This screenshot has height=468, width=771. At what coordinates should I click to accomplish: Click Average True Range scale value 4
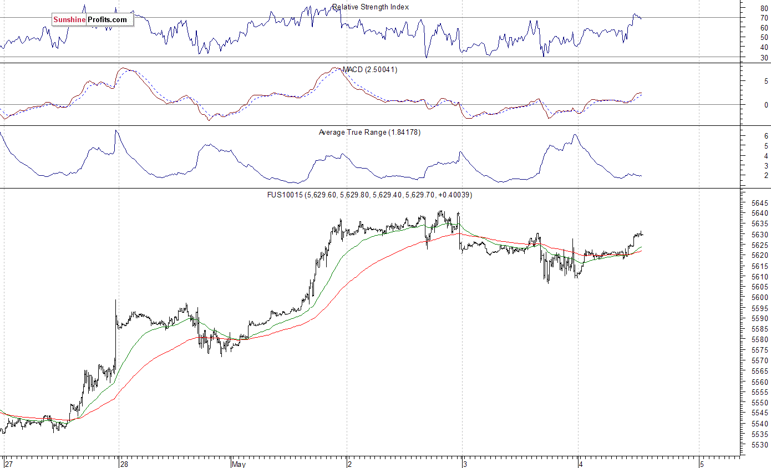(x=766, y=156)
